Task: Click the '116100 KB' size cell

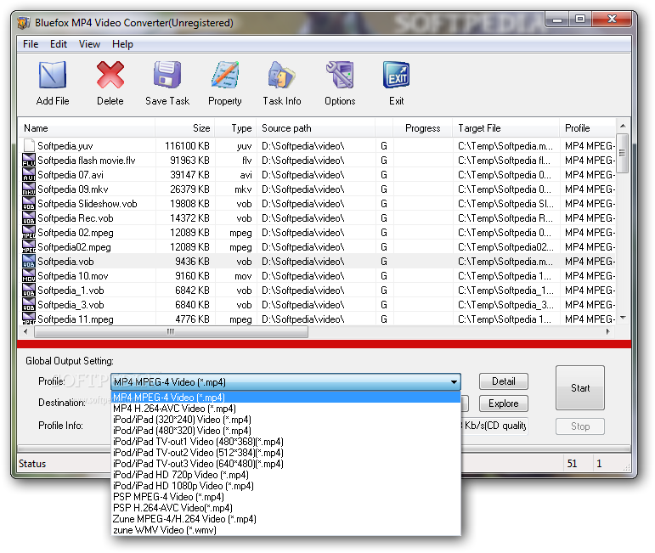Action: click(185, 146)
